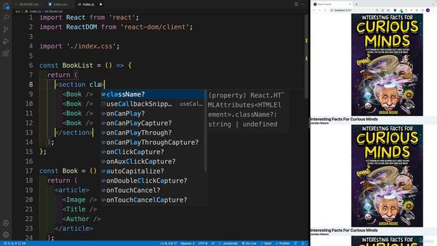Image resolution: width=437 pixels, height=246 pixels.
Task: Open the Extensions view in activity bar
Action: click(x=6, y=53)
